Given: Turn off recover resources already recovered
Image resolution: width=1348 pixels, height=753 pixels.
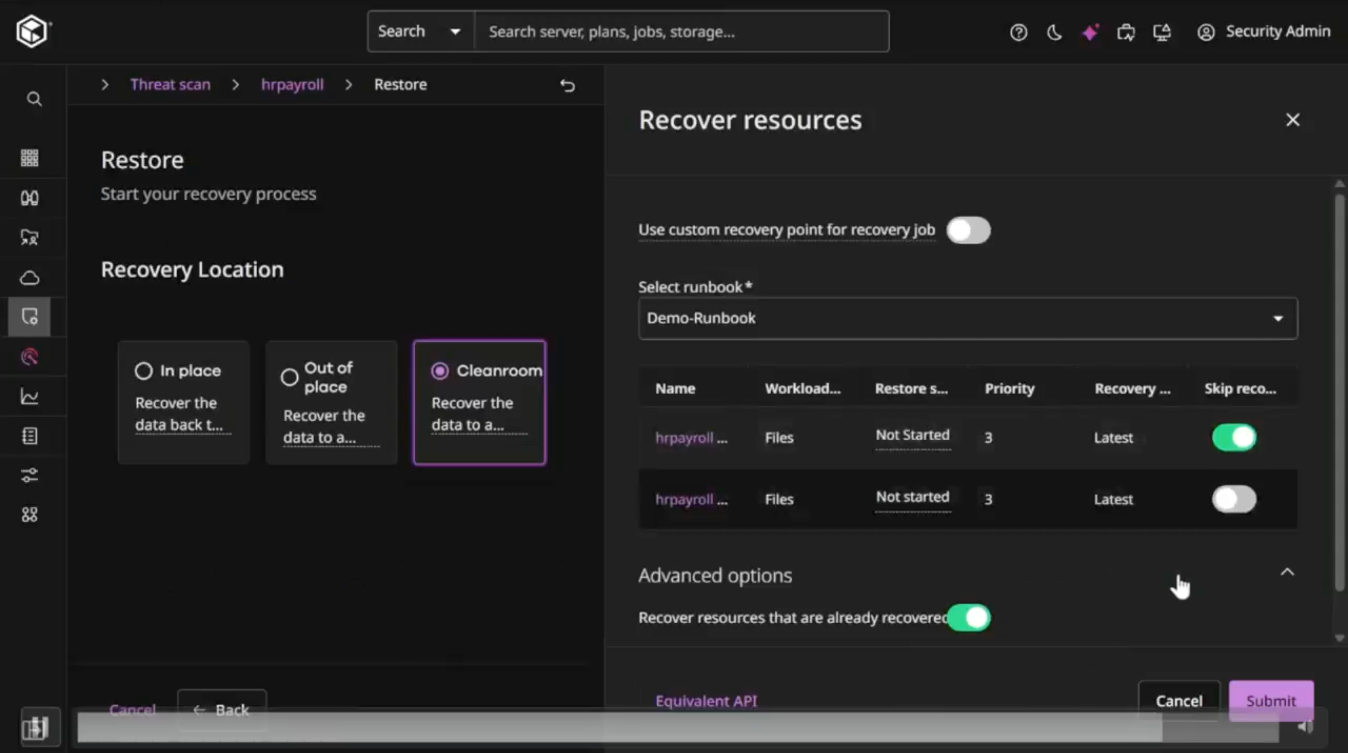Looking at the screenshot, I should 969,618.
